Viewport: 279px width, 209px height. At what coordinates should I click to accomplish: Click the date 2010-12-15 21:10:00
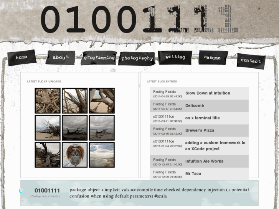click(168, 165)
